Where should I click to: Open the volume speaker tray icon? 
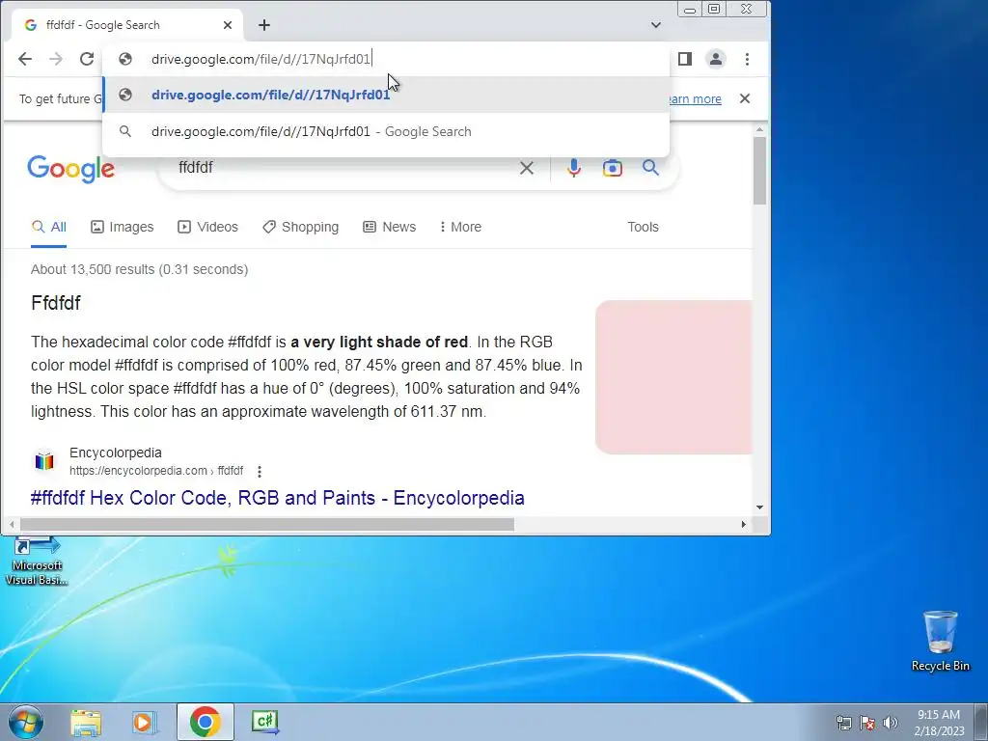click(x=891, y=723)
